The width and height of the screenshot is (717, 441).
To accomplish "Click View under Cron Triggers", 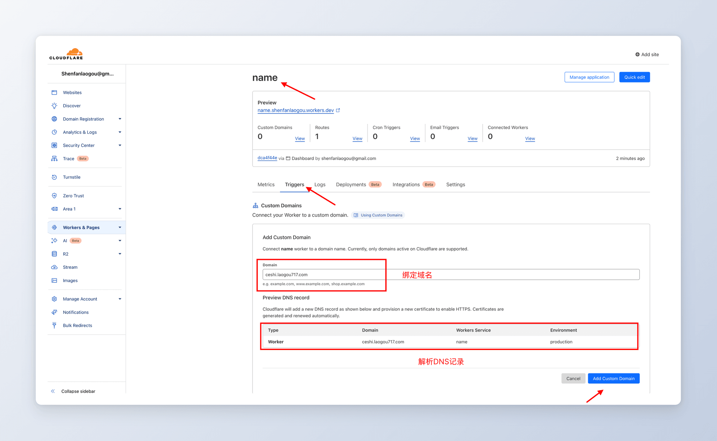I will [415, 139].
